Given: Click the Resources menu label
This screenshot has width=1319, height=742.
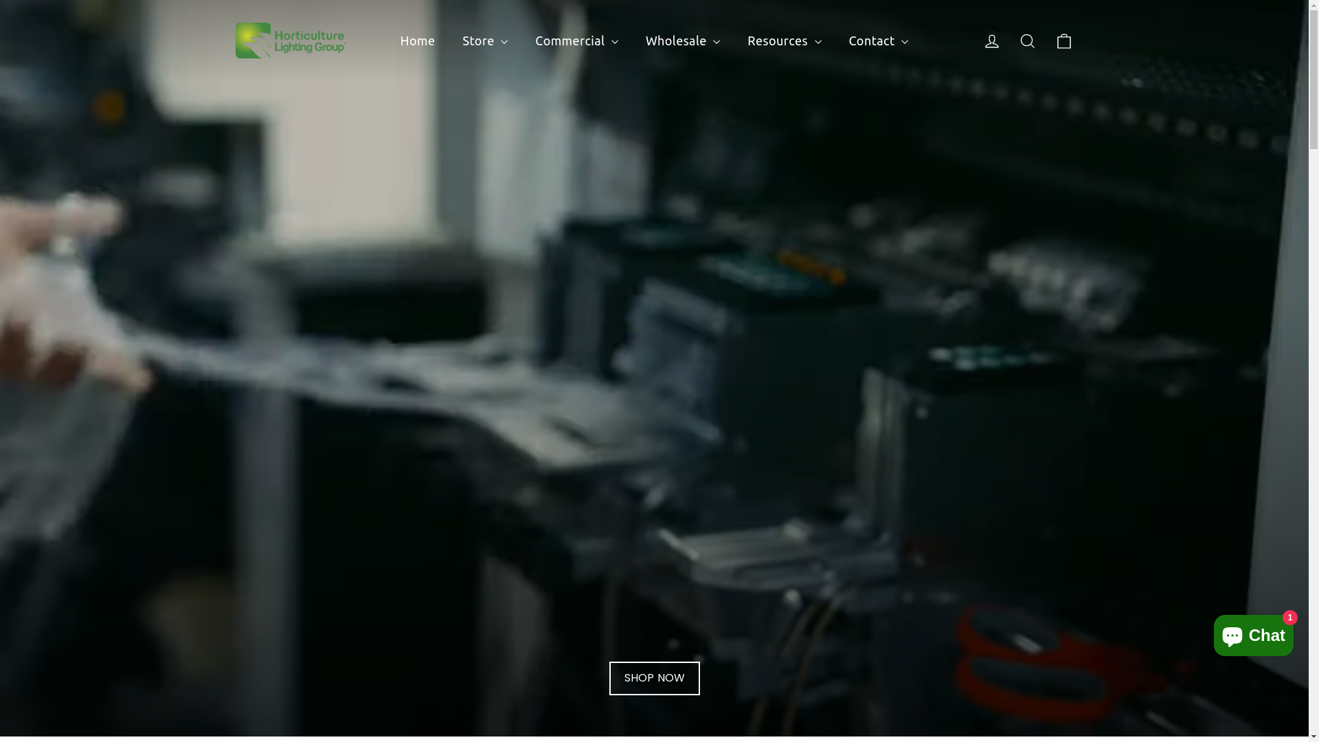Looking at the screenshot, I should click(777, 41).
